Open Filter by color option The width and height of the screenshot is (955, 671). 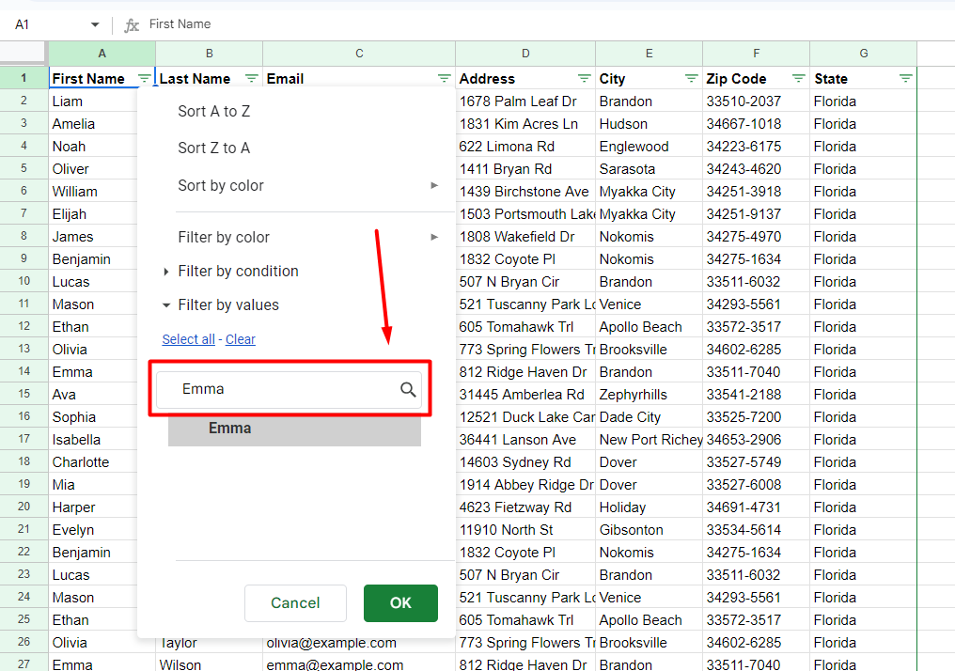pos(224,238)
